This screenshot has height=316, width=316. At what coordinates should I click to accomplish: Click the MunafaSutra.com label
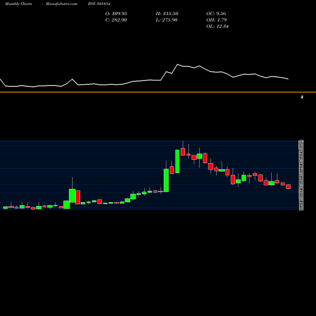61,4
